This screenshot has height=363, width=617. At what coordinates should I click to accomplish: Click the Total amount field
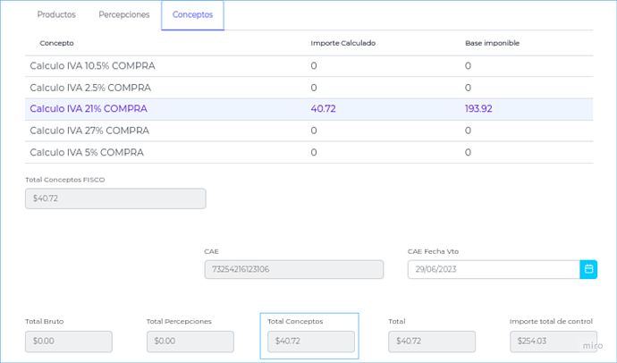click(x=432, y=342)
